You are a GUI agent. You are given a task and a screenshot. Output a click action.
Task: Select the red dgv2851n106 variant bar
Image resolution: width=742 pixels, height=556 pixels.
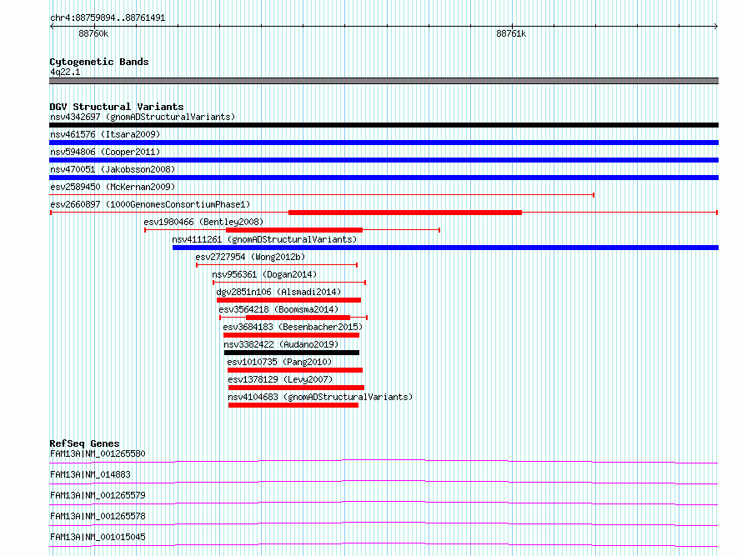coord(288,300)
